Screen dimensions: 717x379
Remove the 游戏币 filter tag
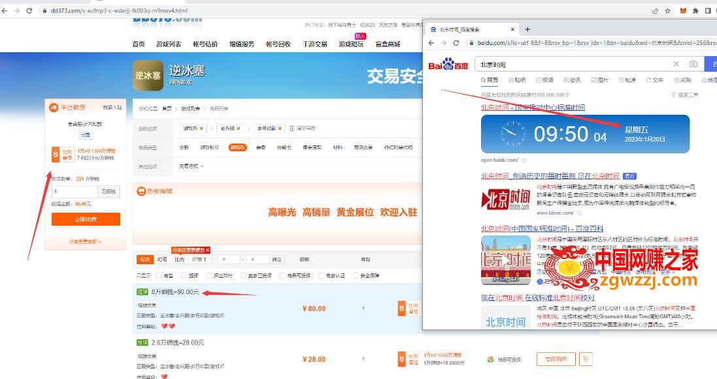click(x=201, y=129)
